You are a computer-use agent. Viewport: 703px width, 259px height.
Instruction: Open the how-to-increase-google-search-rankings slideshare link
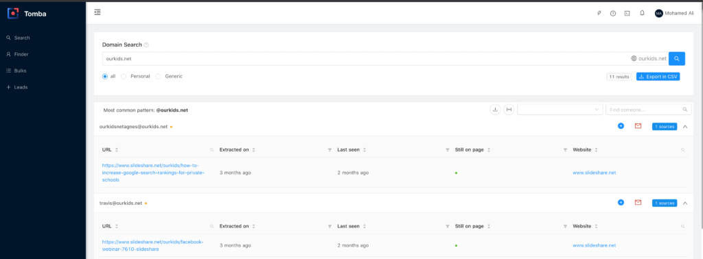click(x=153, y=172)
